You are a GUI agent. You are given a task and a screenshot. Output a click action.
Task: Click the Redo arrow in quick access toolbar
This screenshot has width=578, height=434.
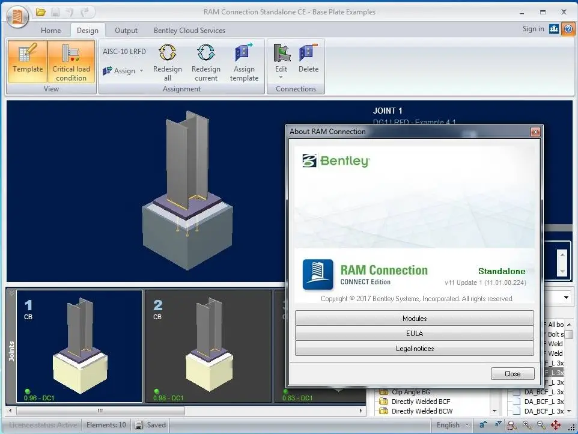click(x=85, y=12)
